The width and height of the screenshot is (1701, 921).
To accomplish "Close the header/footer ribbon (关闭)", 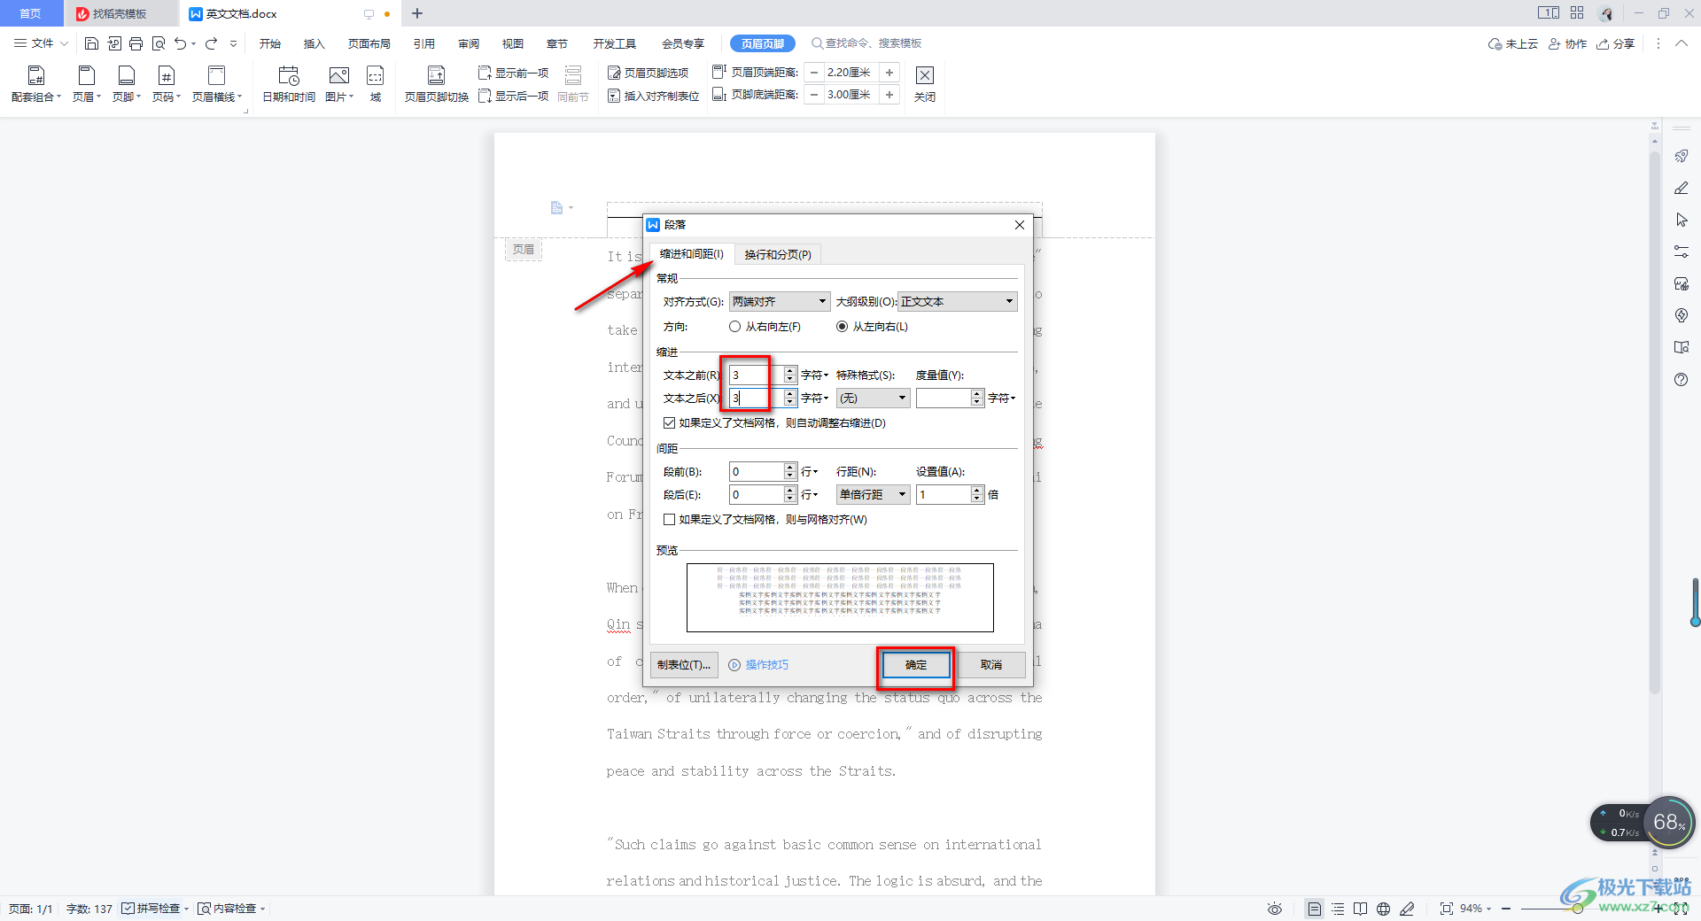I will click(x=925, y=84).
